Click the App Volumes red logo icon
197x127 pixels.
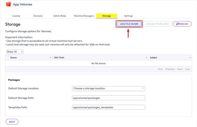point(8,4)
